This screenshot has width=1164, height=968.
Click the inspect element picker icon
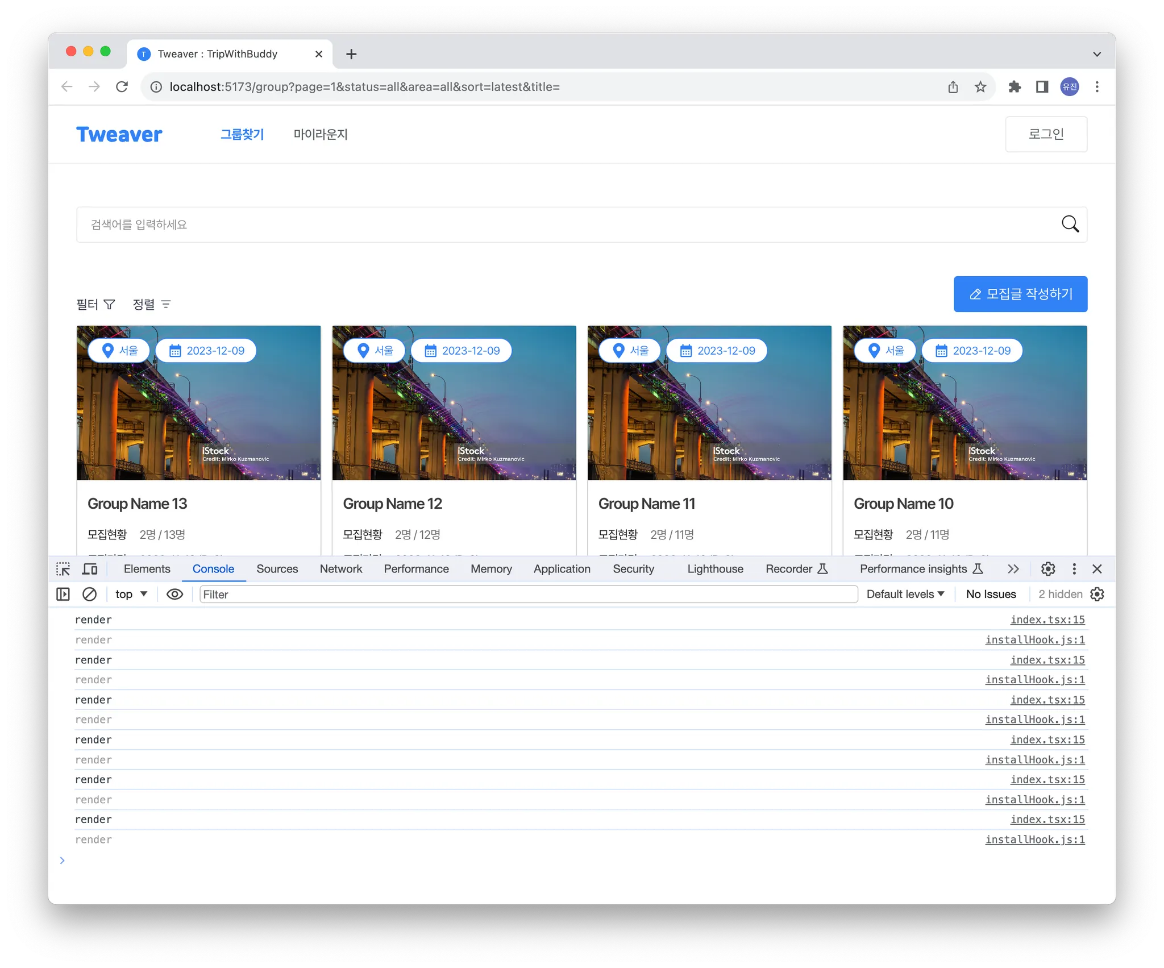[x=63, y=569]
